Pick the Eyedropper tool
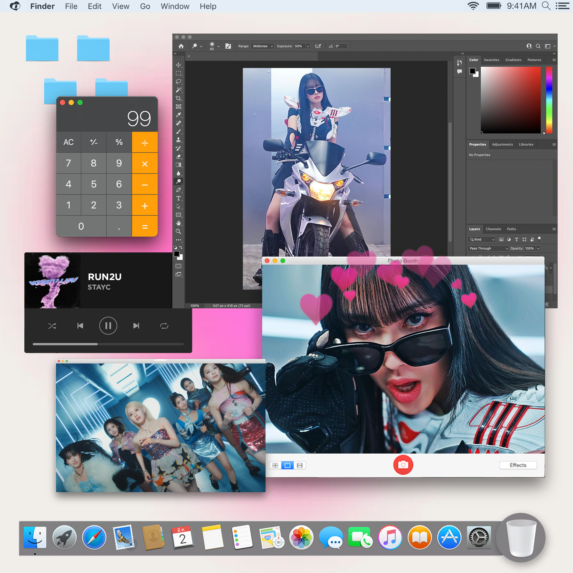573x573 pixels. 178,115
